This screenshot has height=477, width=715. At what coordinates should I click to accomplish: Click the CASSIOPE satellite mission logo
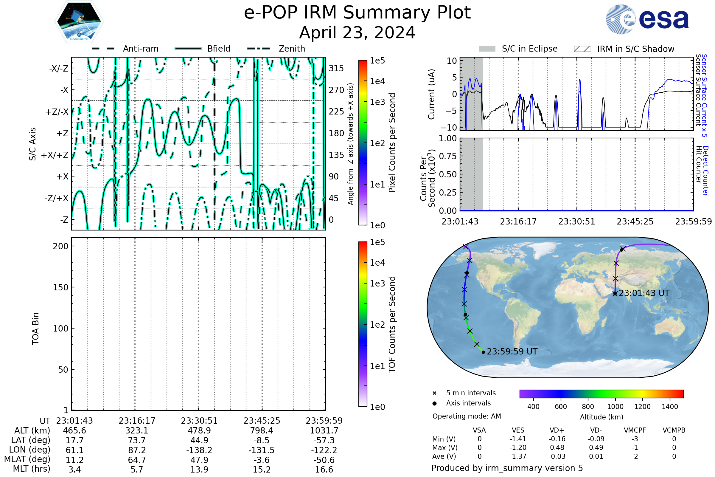pos(79,22)
